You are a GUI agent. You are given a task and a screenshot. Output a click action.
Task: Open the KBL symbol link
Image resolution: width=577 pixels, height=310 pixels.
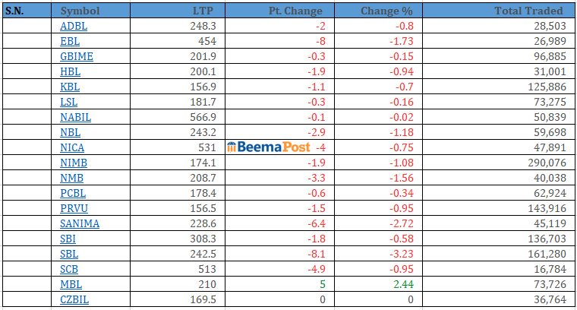coord(70,87)
